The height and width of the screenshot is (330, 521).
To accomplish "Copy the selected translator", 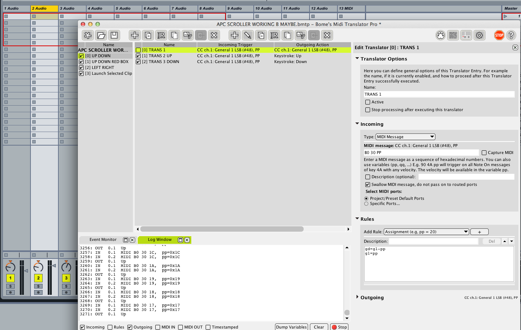I will coord(287,35).
